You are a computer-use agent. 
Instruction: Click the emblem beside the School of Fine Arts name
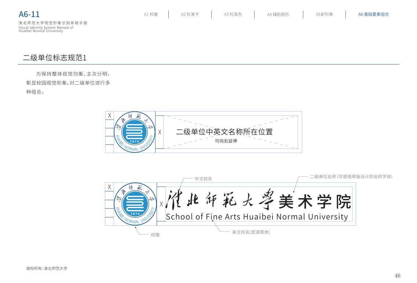click(x=135, y=204)
